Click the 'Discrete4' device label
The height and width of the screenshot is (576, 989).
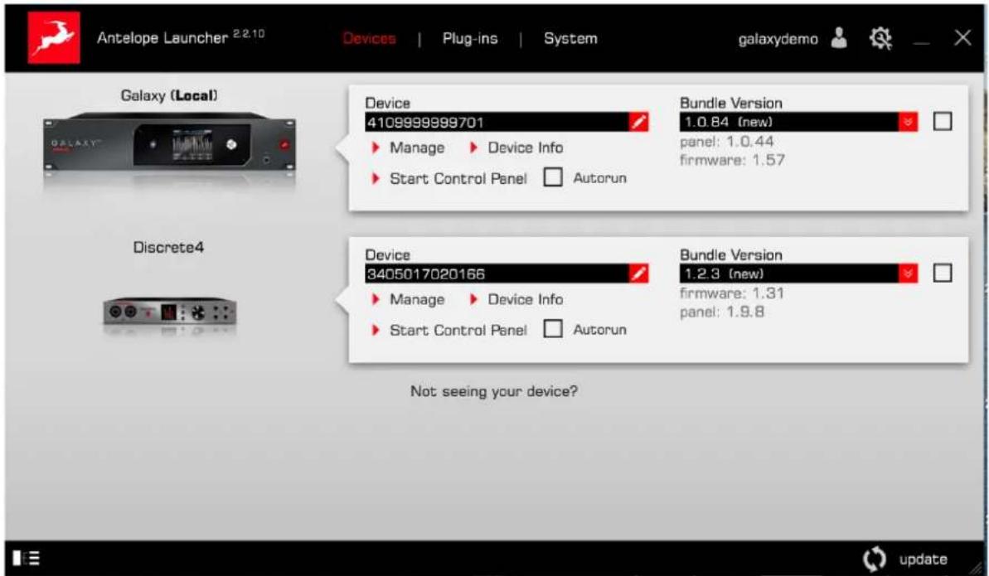click(168, 247)
